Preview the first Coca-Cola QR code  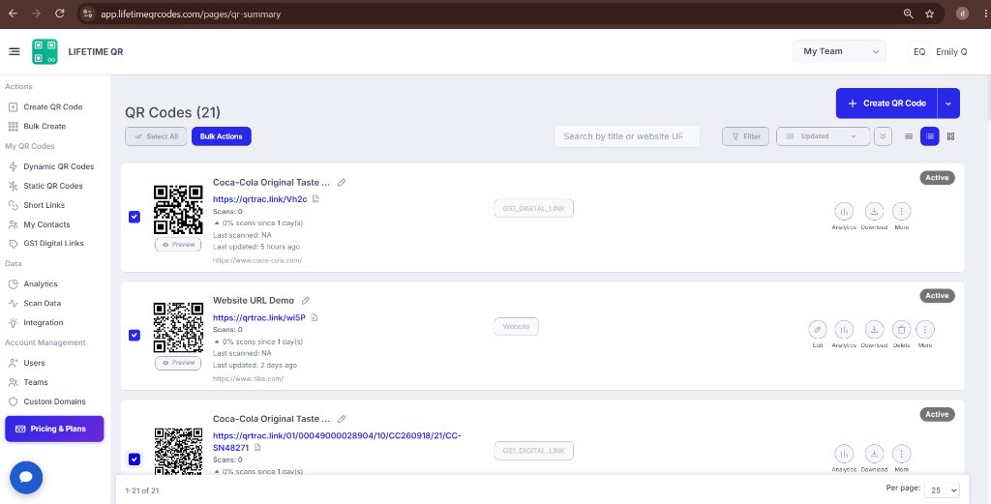point(178,245)
